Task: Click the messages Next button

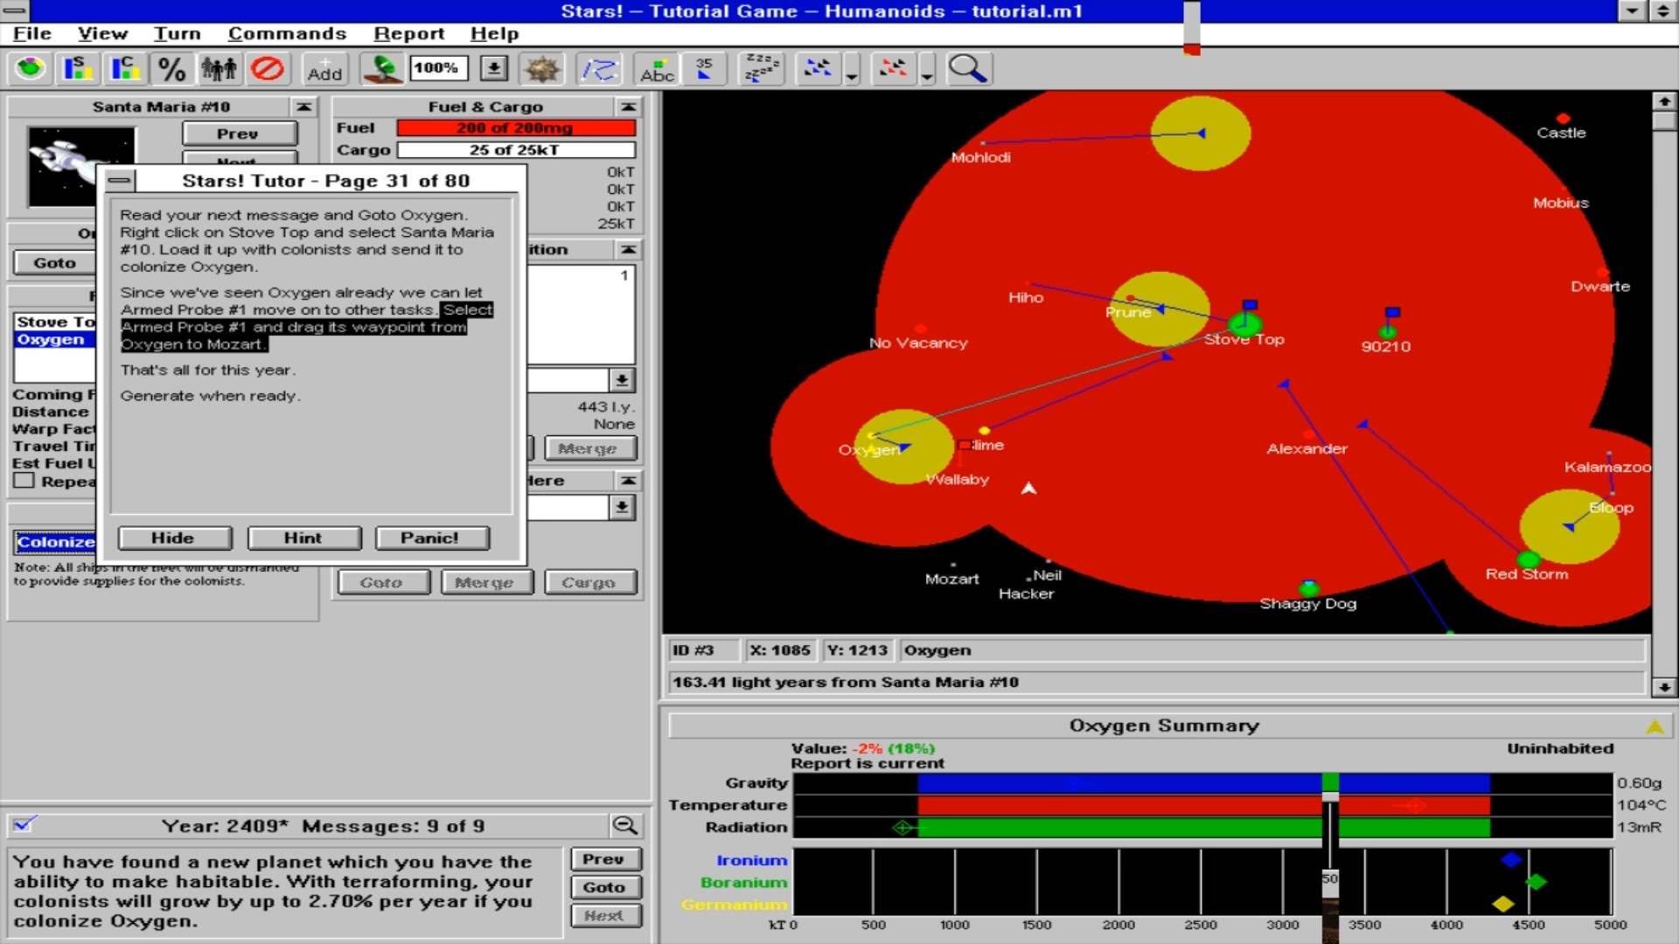Action: pos(605,915)
